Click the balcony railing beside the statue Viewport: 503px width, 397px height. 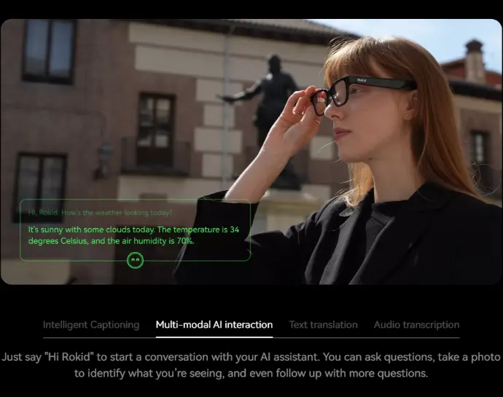(156, 157)
